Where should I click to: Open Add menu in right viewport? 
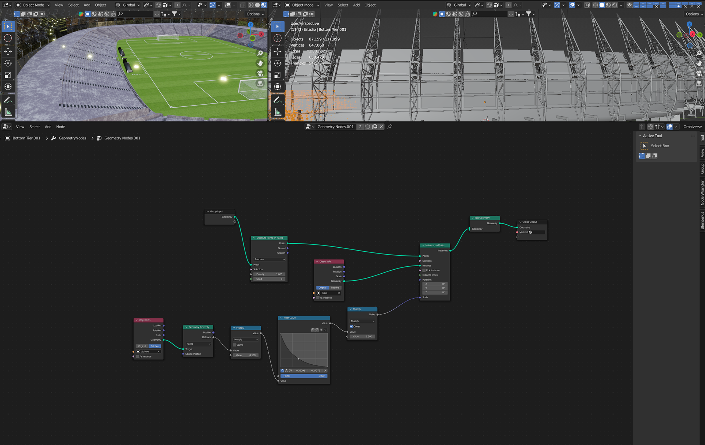356,5
